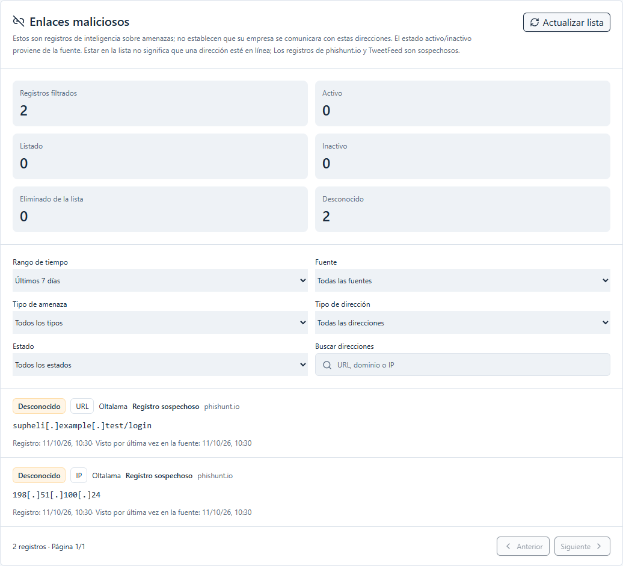Image resolution: width=623 pixels, height=566 pixels.
Task: Select the Desconocido stat card showing 2
Action: coord(462,209)
